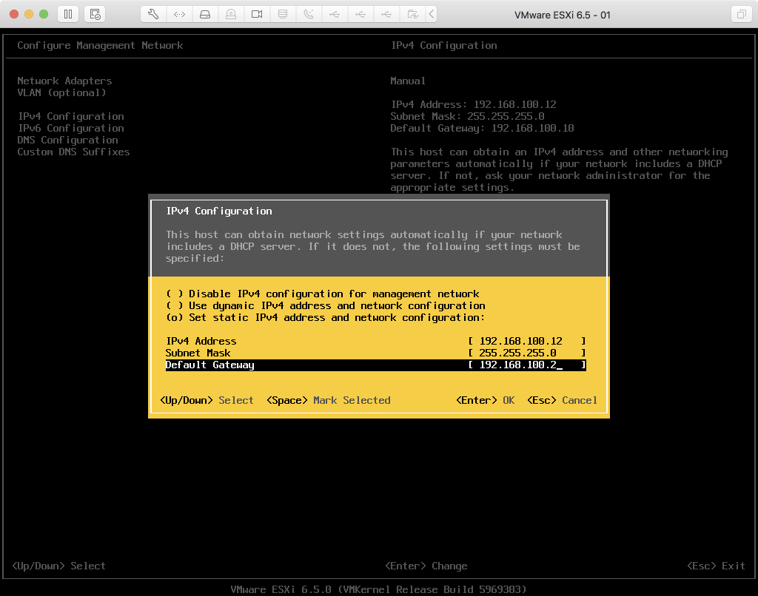
Task: Click the network adapter toolbar icon
Action: coord(179,14)
